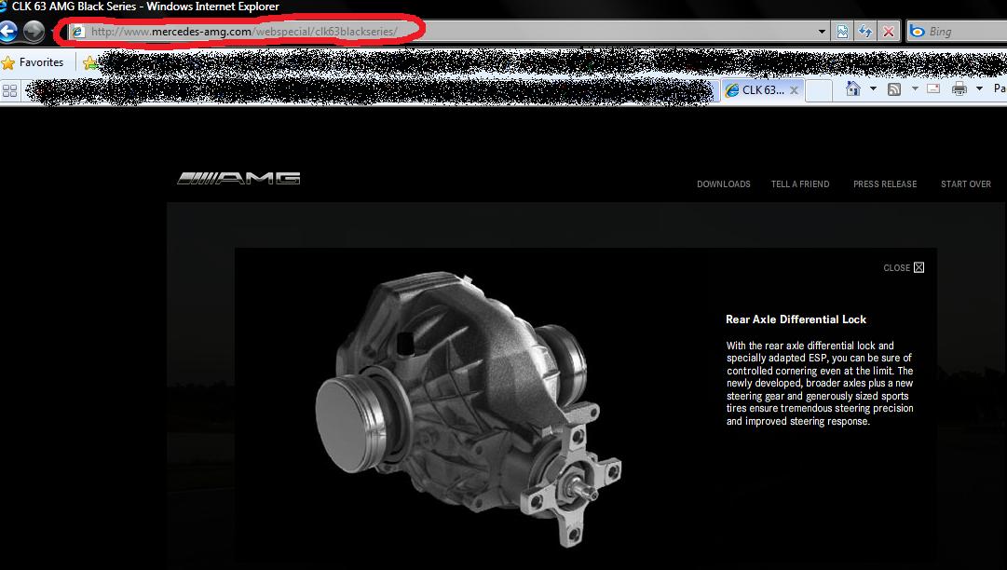Click the Rear Axle Differential Lock heading
Screen dimensions: 1007x570
(x=796, y=319)
